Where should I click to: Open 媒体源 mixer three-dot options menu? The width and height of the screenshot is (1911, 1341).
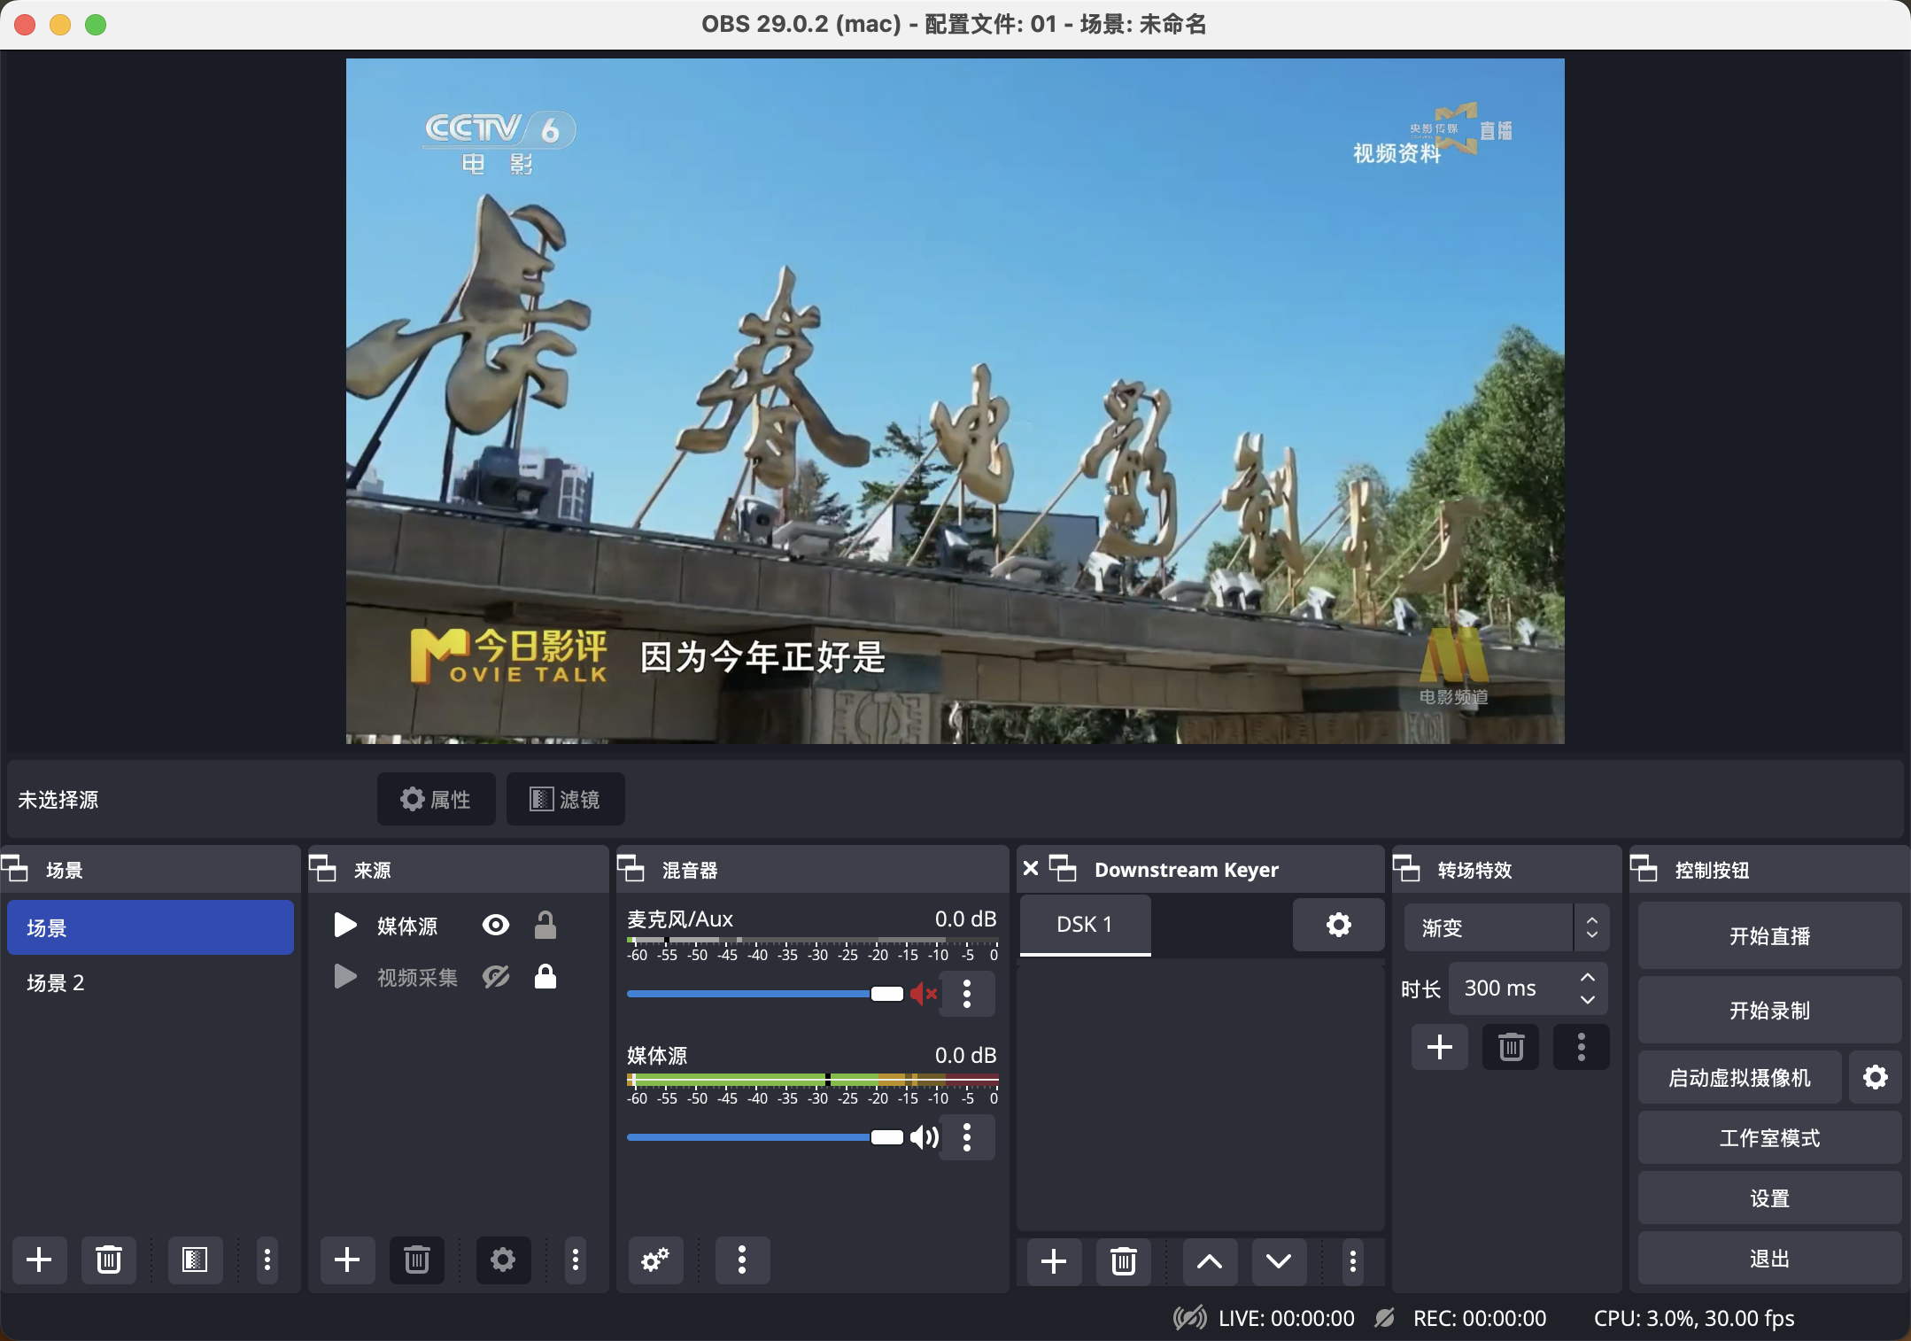(x=967, y=1137)
